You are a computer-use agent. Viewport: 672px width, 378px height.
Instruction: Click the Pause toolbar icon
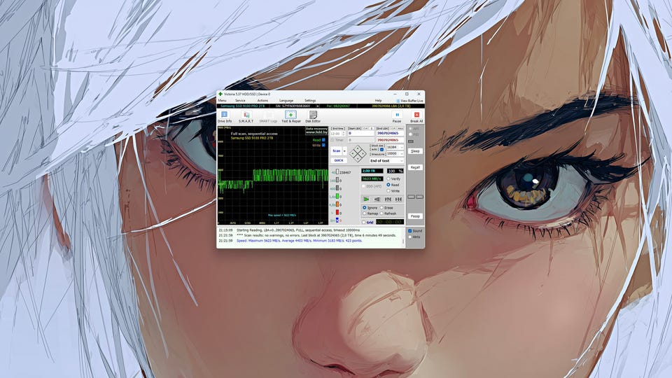(x=397, y=115)
